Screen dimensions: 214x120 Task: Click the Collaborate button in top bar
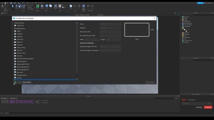pyautogui.click(x=200, y=3)
